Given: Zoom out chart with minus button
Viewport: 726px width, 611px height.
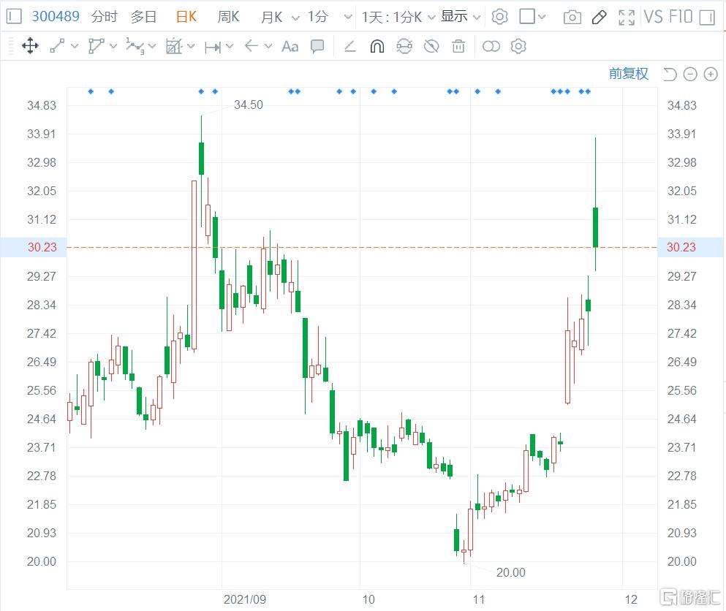Looking at the screenshot, I should [690, 74].
